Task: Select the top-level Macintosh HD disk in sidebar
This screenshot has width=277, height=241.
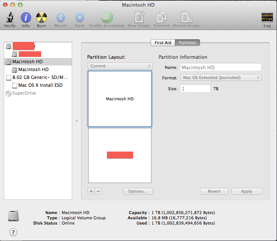Action: tap(38, 62)
